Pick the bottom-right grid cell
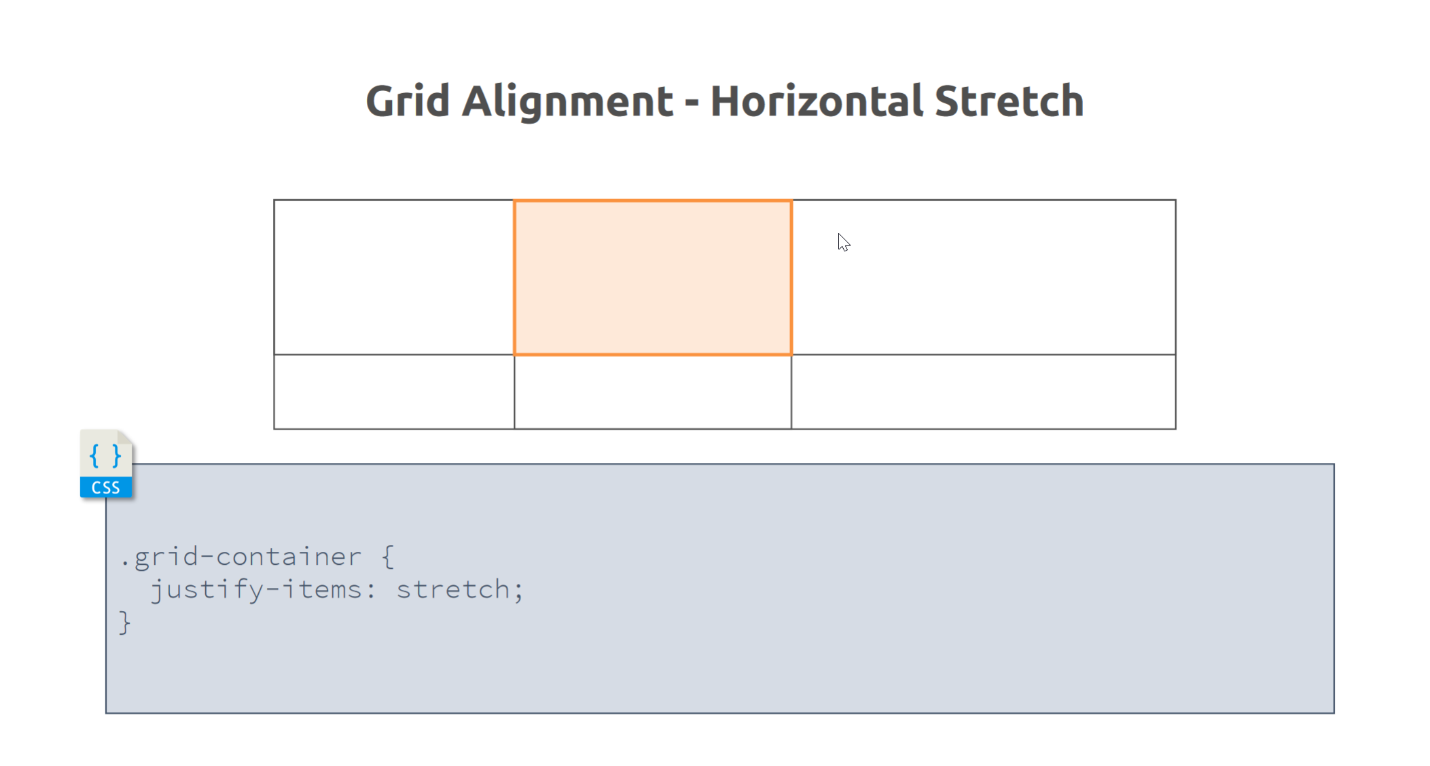Viewport: 1430px width, 766px height. [983, 391]
